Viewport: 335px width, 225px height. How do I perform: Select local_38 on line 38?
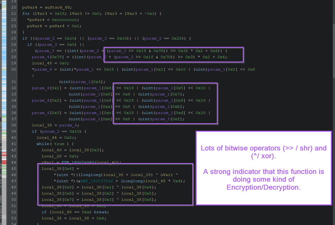(42, 125)
